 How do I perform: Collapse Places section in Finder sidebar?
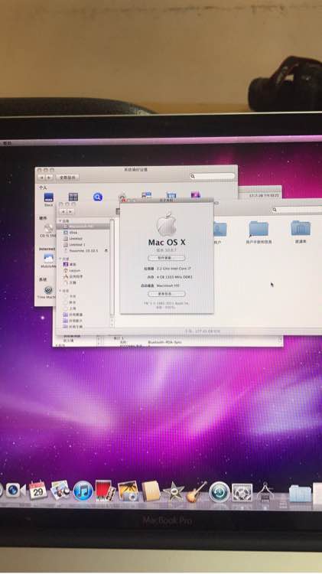click(x=60, y=259)
